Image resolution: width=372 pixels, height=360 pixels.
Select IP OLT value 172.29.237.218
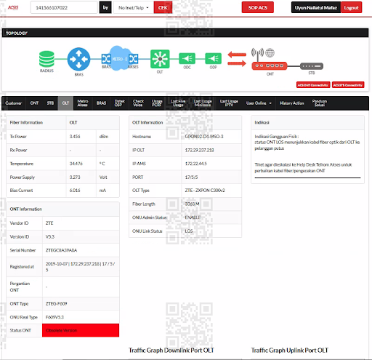point(199,150)
